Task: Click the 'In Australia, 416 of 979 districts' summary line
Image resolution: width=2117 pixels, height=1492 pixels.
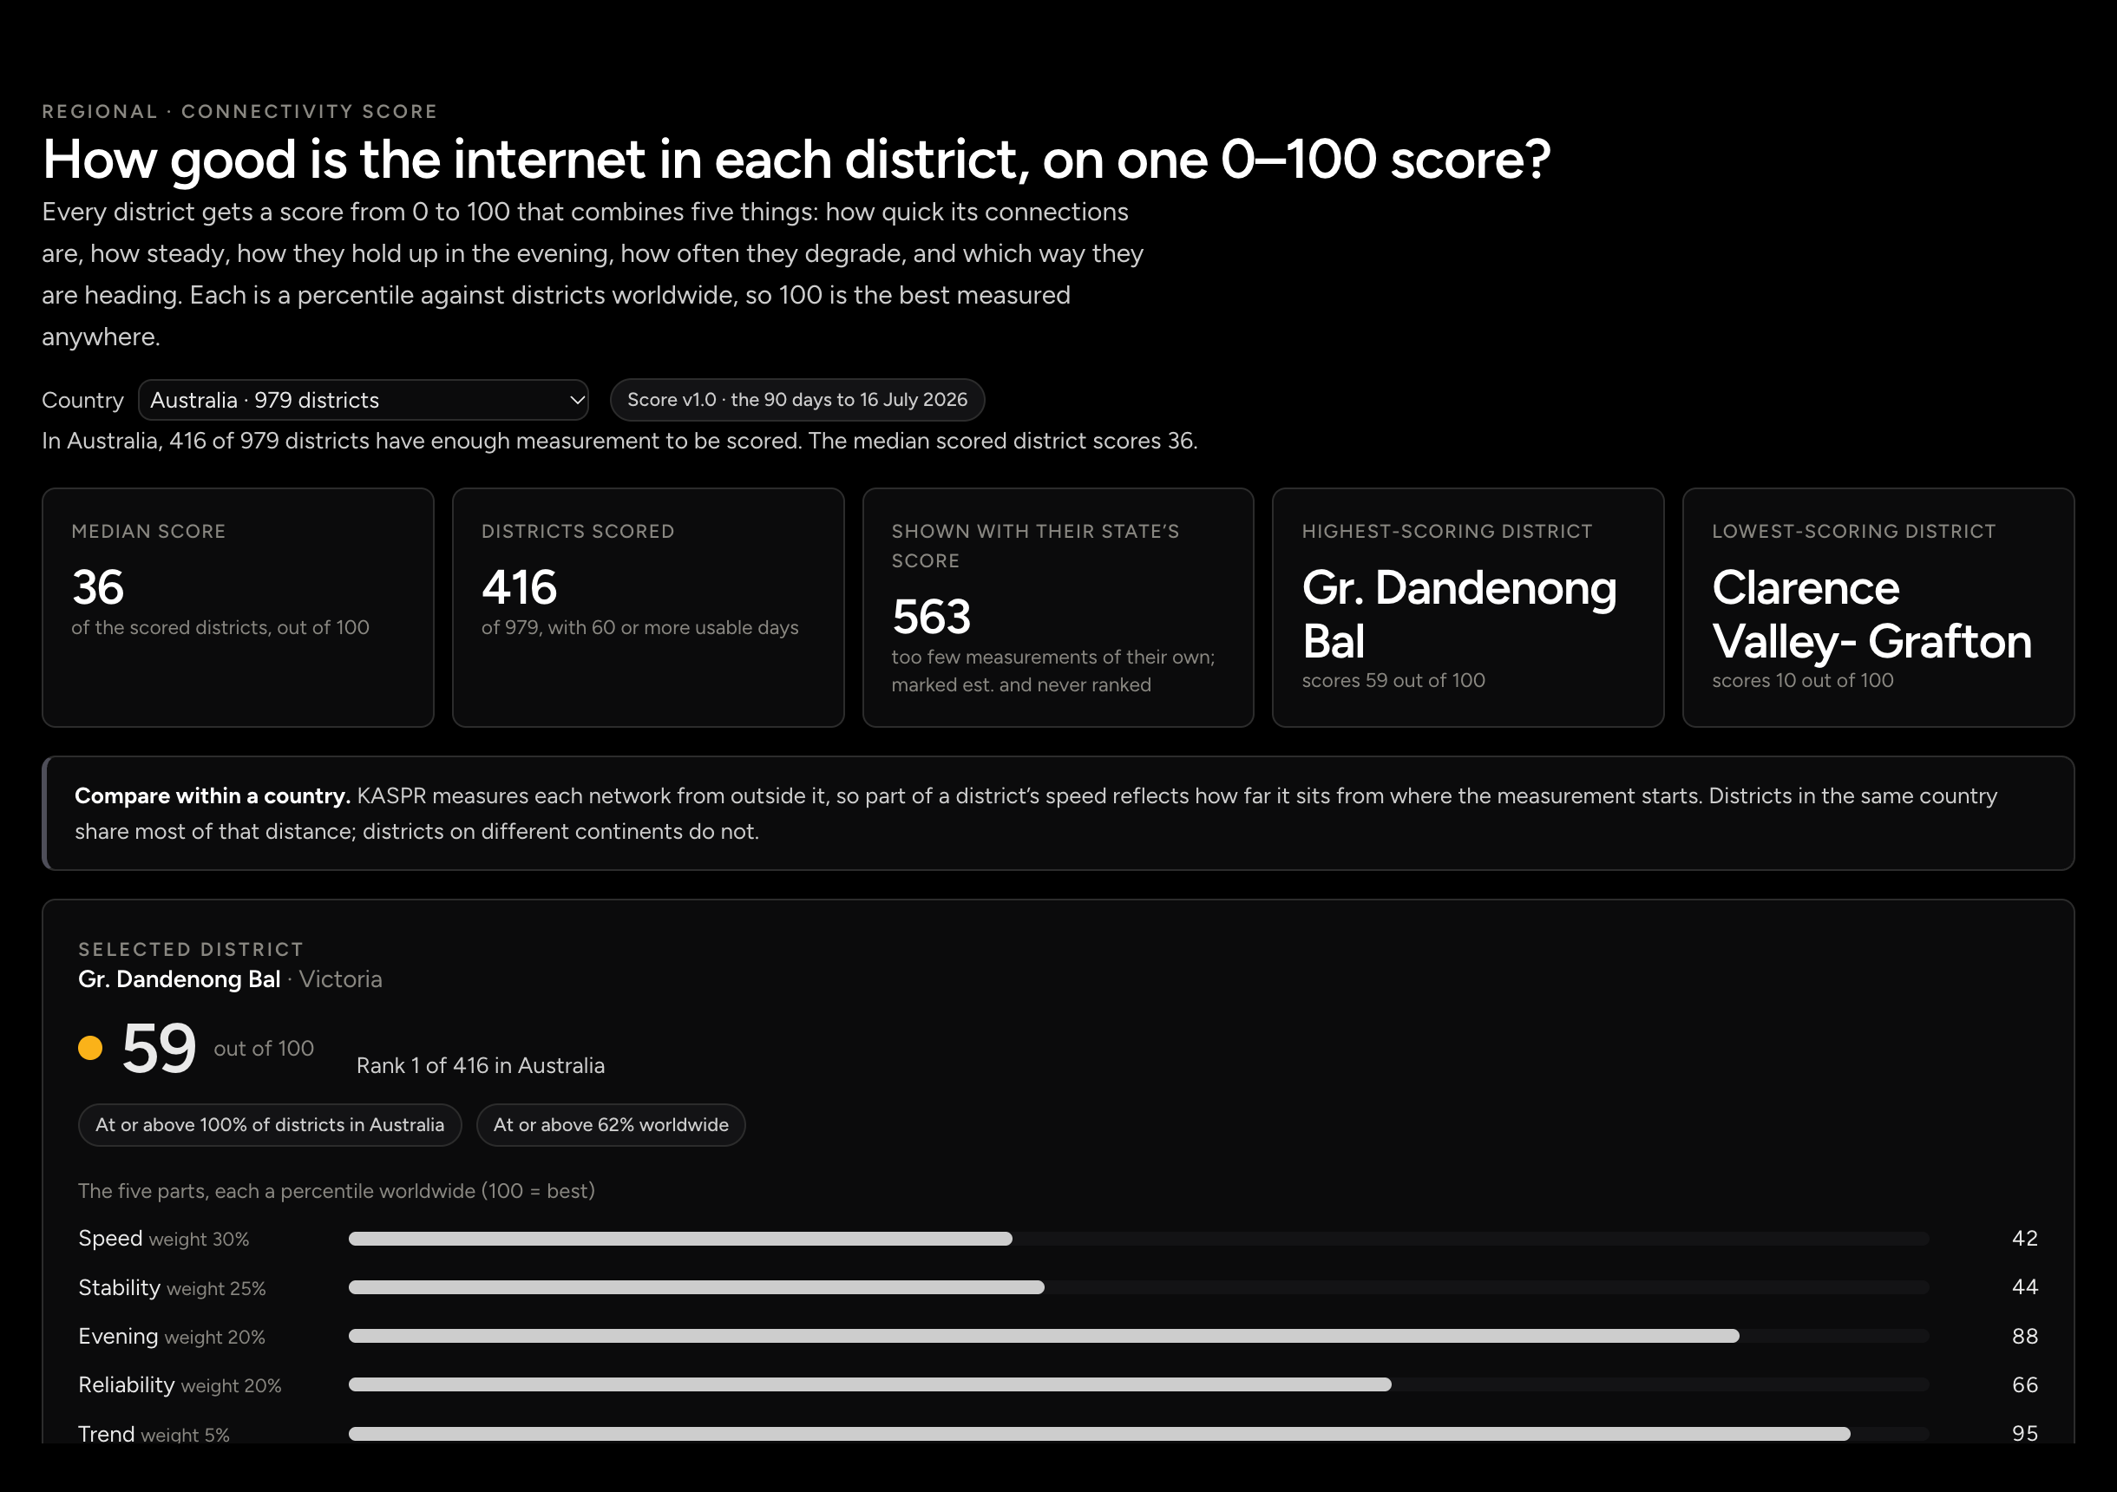Action: pyautogui.click(x=619, y=441)
